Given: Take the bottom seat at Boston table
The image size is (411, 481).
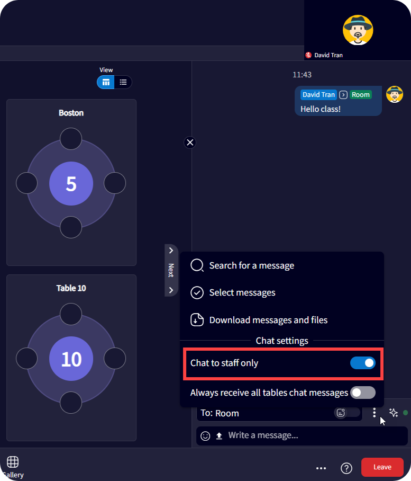Looking at the screenshot, I should (71, 227).
